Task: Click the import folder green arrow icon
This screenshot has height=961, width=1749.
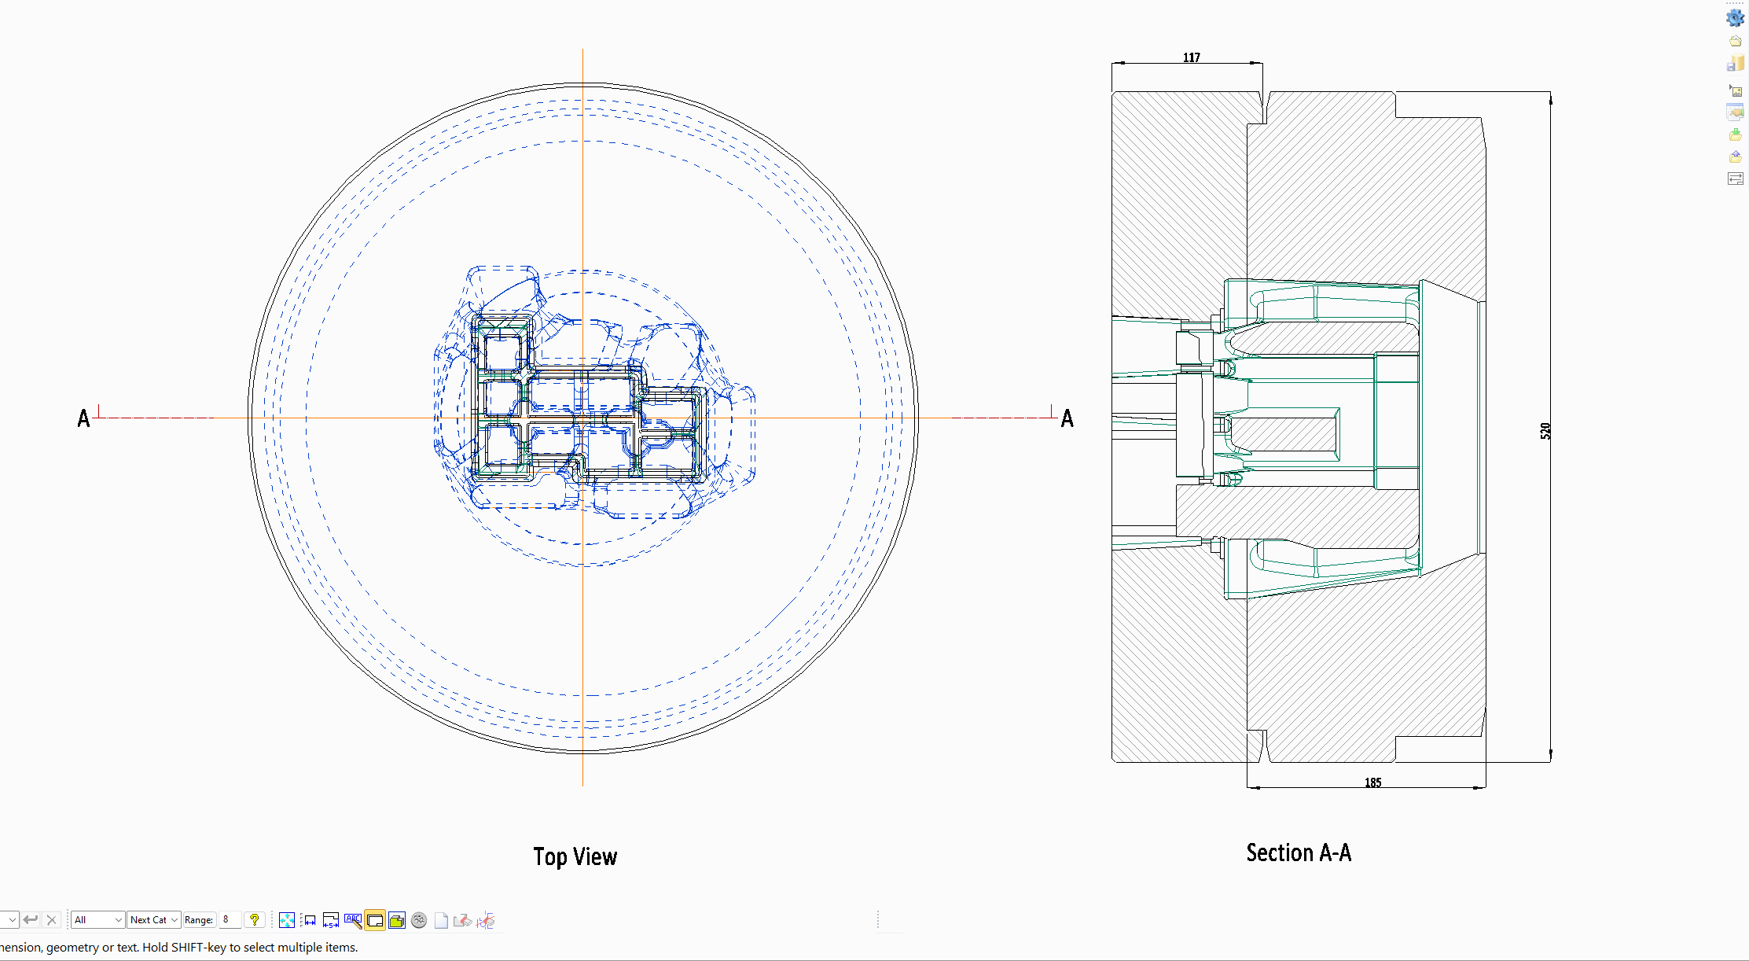Action: tap(1735, 134)
